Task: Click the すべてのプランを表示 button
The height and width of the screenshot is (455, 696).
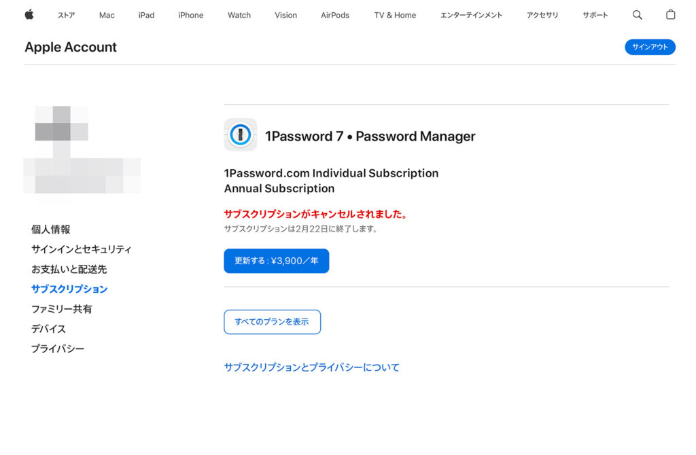Action: [x=272, y=322]
